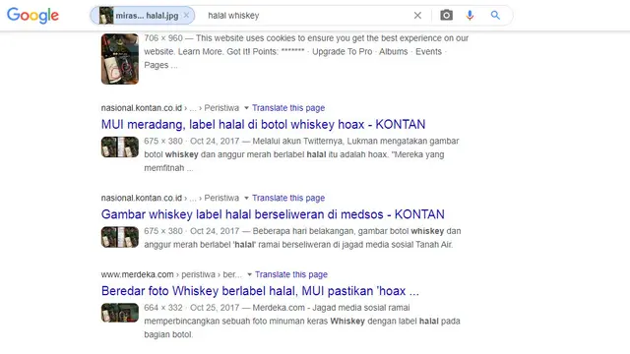630x354 pixels.
Task: Open Beredar foto Whiskey berlabel halal result
Action: [260, 291]
